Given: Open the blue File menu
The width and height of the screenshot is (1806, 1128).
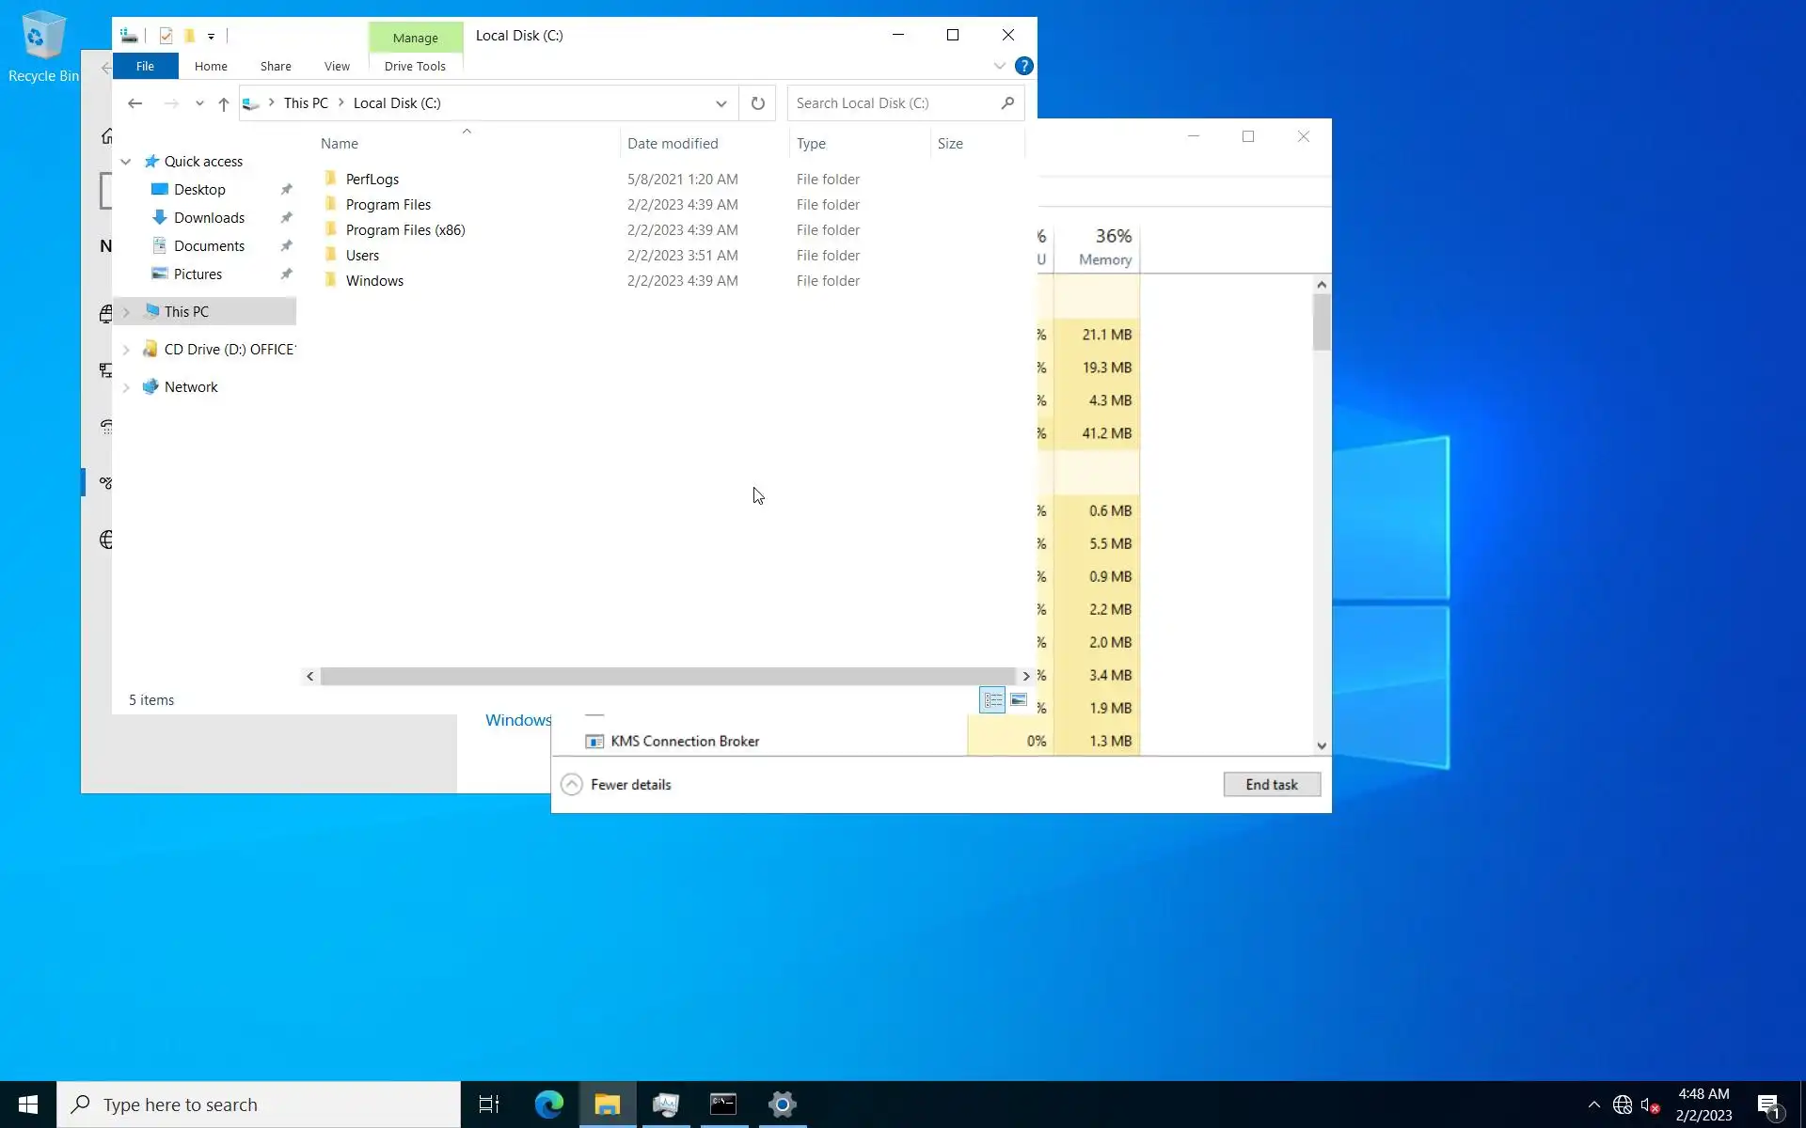Looking at the screenshot, I should [145, 66].
